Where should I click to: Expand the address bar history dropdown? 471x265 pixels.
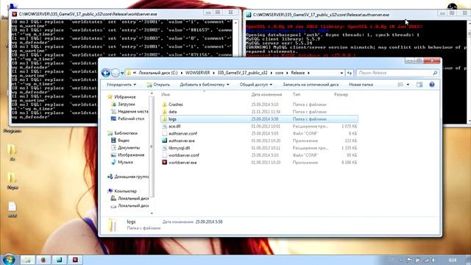pyautogui.click(x=341, y=73)
